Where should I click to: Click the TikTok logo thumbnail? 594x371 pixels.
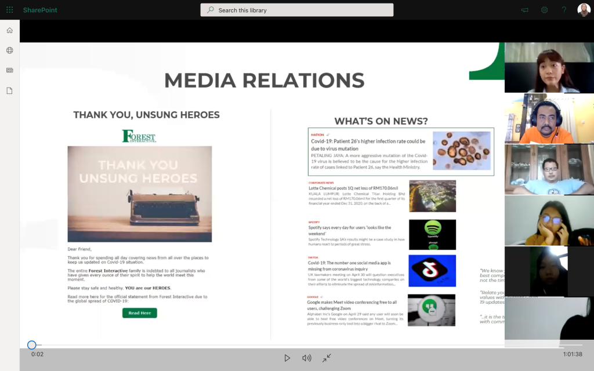pyautogui.click(x=432, y=271)
